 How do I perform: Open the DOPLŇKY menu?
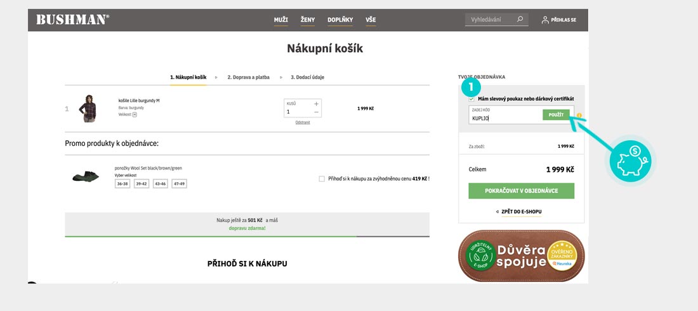(x=340, y=20)
